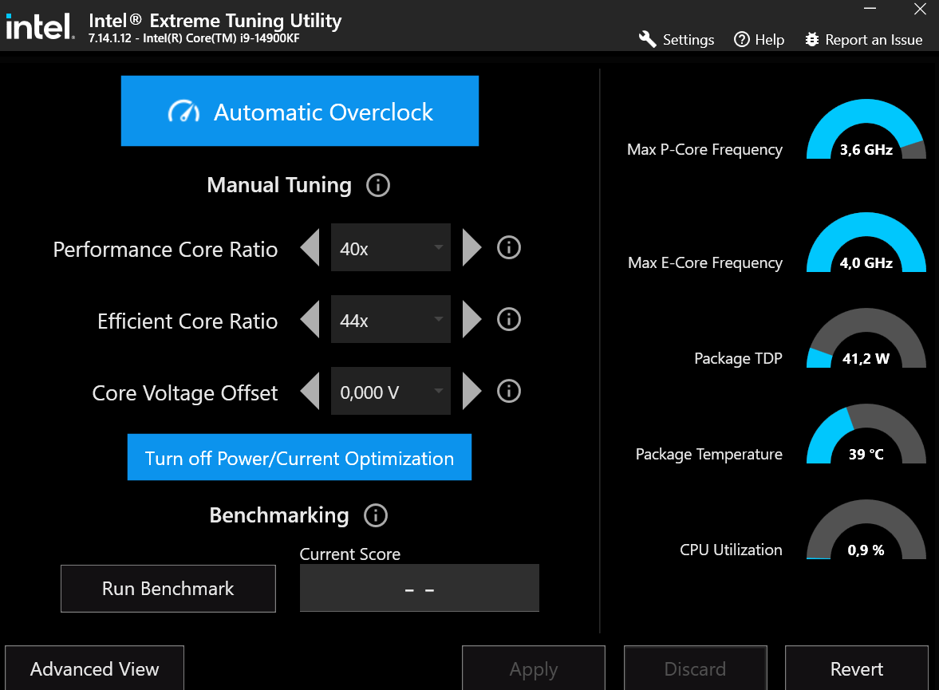Open the Performance Core Ratio 40x dropdown

(x=390, y=247)
